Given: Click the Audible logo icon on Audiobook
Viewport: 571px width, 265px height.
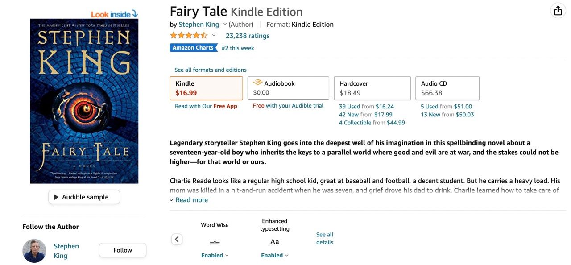Looking at the screenshot, I should pos(257,83).
